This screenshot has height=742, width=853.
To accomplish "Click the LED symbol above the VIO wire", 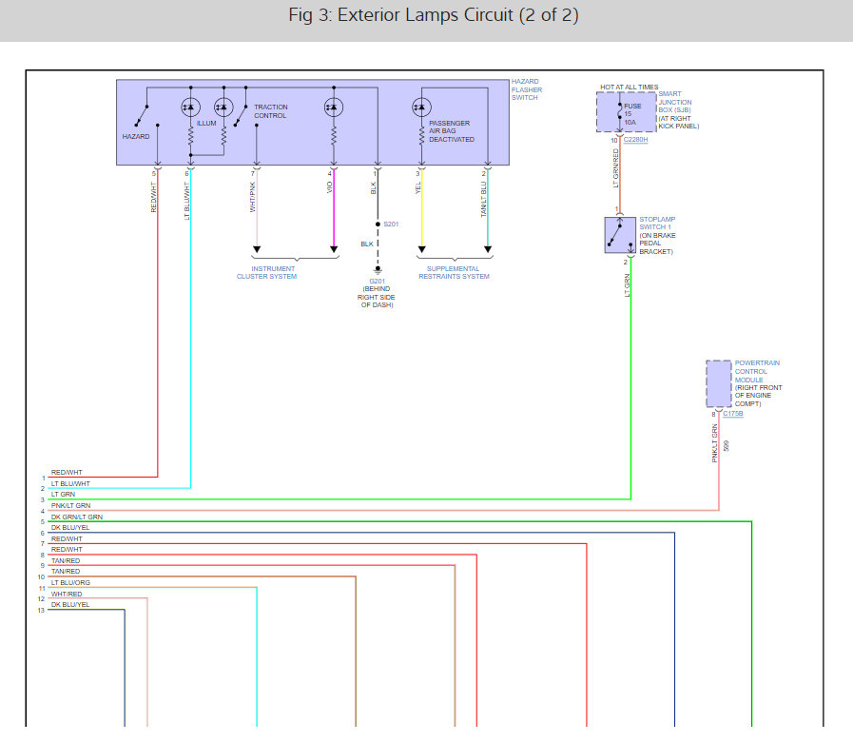I will [334, 107].
